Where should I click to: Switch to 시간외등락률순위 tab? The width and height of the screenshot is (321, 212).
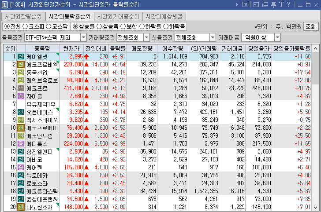point(70,16)
